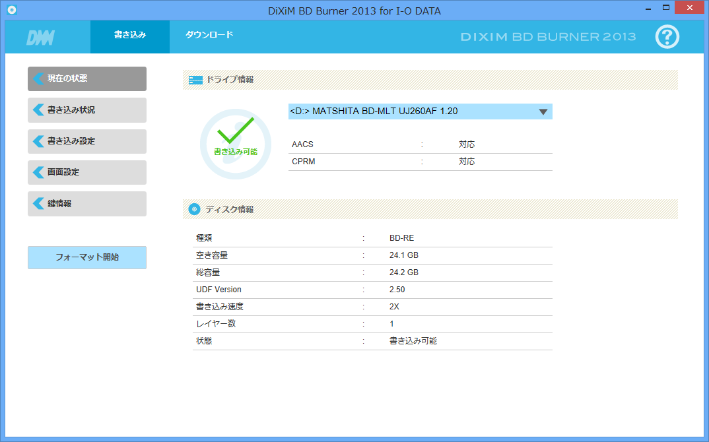Click the 種類 label
This screenshot has height=442, width=709.
(204, 237)
